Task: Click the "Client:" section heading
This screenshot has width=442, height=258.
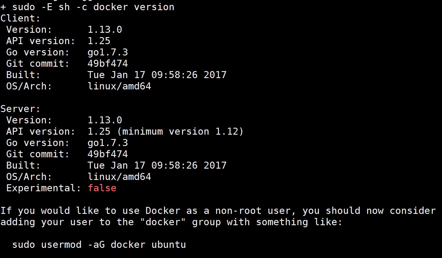Action: point(20,18)
